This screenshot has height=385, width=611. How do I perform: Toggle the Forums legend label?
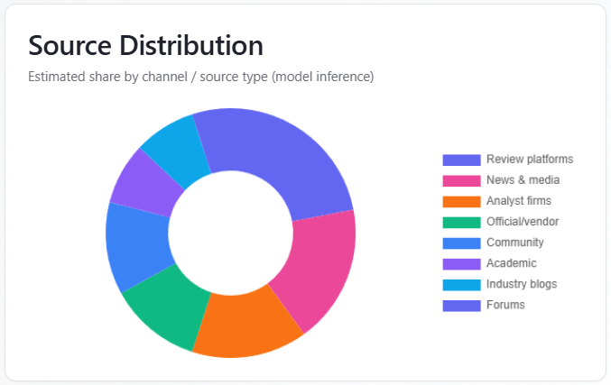click(x=505, y=305)
